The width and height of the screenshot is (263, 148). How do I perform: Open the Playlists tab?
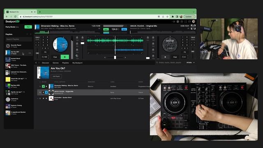[x=65, y=63]
